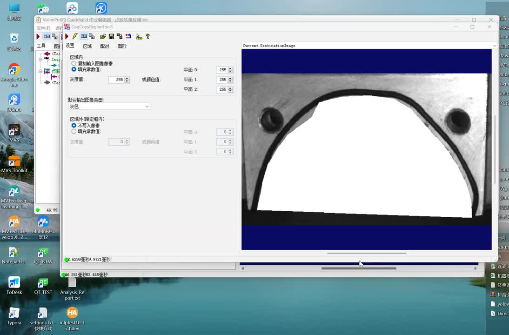Select 复制输入图像像素 radio button
This screenshot has width=509, height=335.
tap(74, 63)
